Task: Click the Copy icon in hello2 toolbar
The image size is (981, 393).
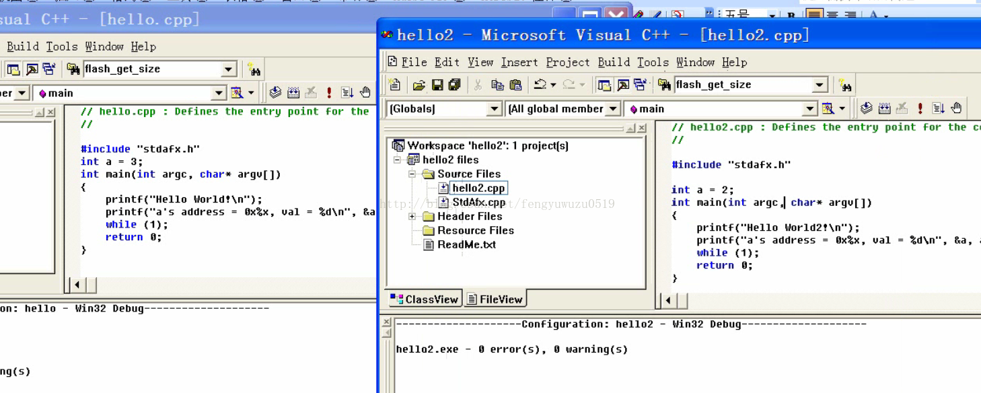Action: tap(497, 85)
